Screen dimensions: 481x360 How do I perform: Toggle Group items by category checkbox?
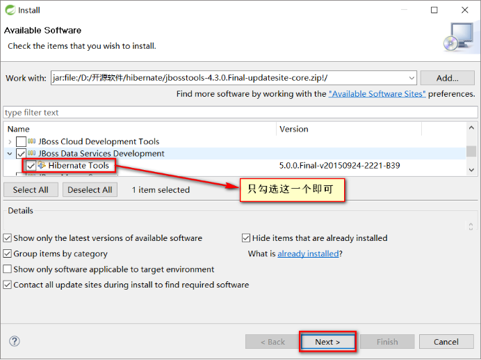[8, 253]
